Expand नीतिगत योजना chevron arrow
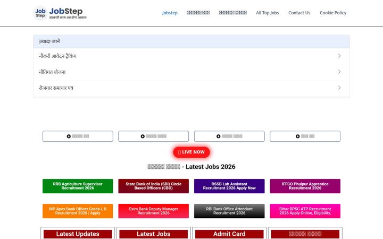This screenshot has height=239, width=383. point(339,72)
